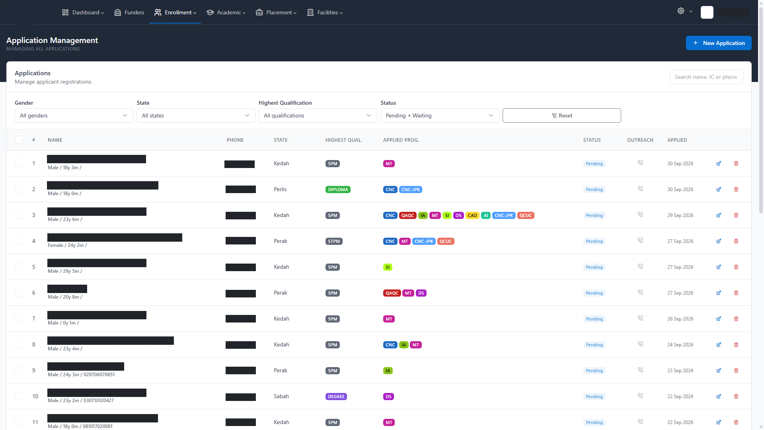This screenshot has width=764, height=430.
Task: Focus the search name, IC or phone field
Action: tap(706, 77)
